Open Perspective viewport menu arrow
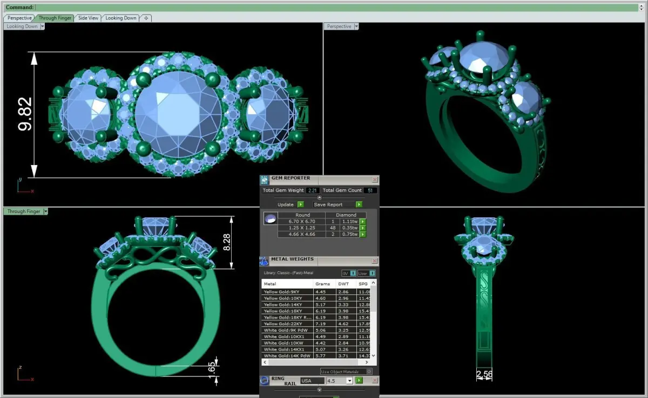 pyautogui.click(x=356, y=26)
